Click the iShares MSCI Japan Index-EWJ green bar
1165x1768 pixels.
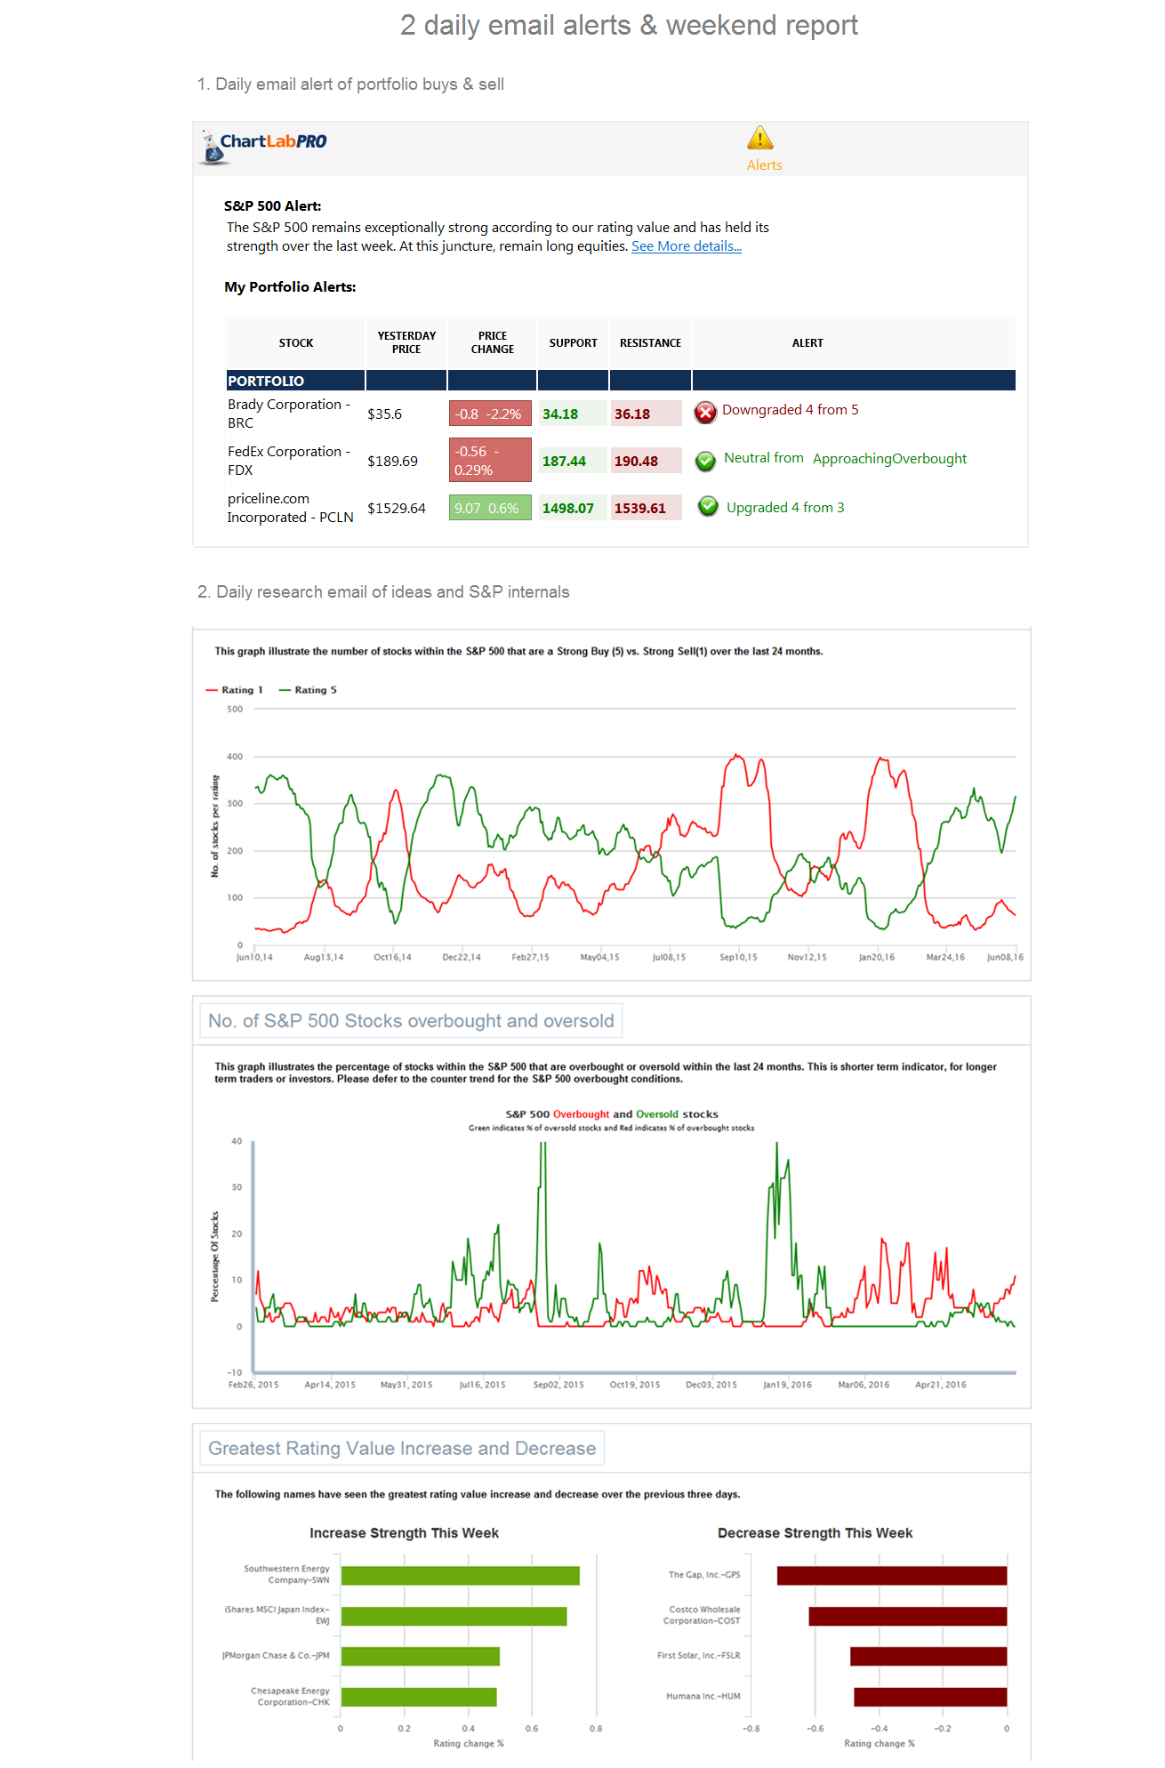tap(454, 1617)
